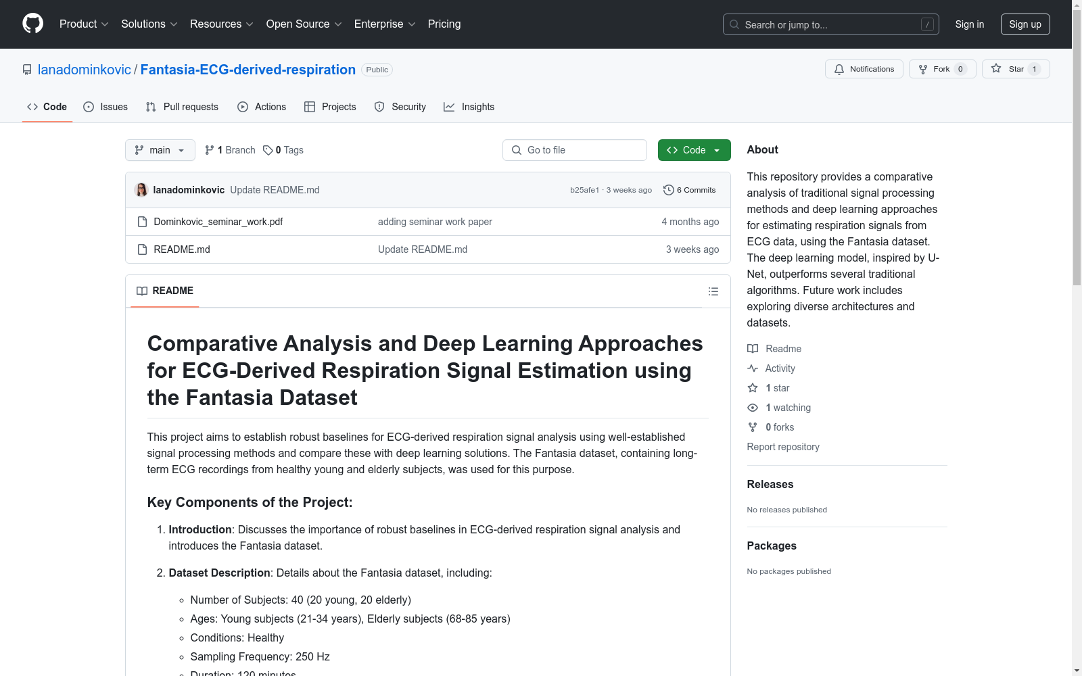Focus the Search or jump to field
This screenshot has width=1082, height=676.
(x=831, y=24)
